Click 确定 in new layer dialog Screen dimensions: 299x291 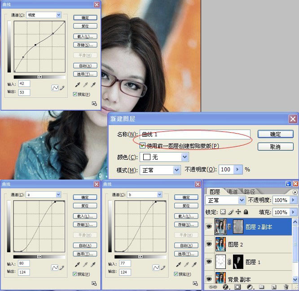point(275,134)
